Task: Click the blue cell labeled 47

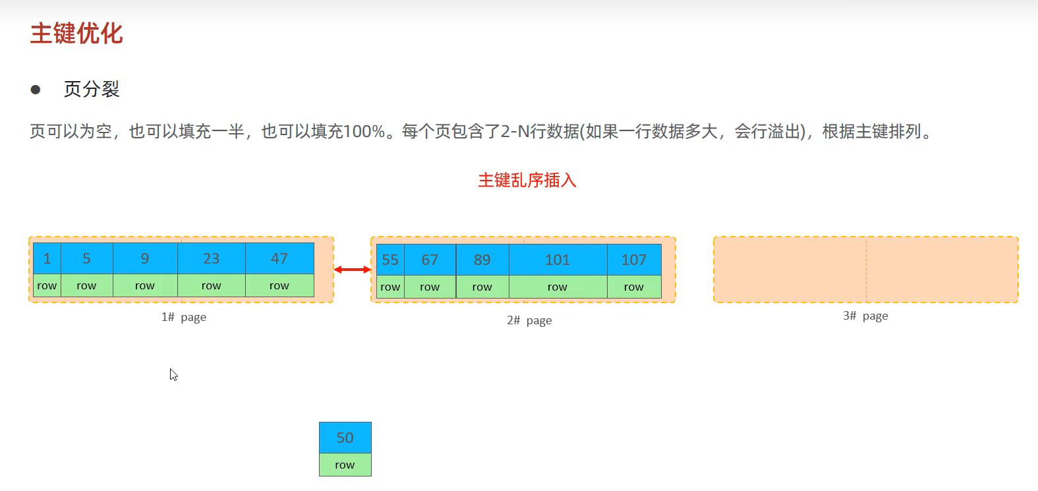Action: 279,258
